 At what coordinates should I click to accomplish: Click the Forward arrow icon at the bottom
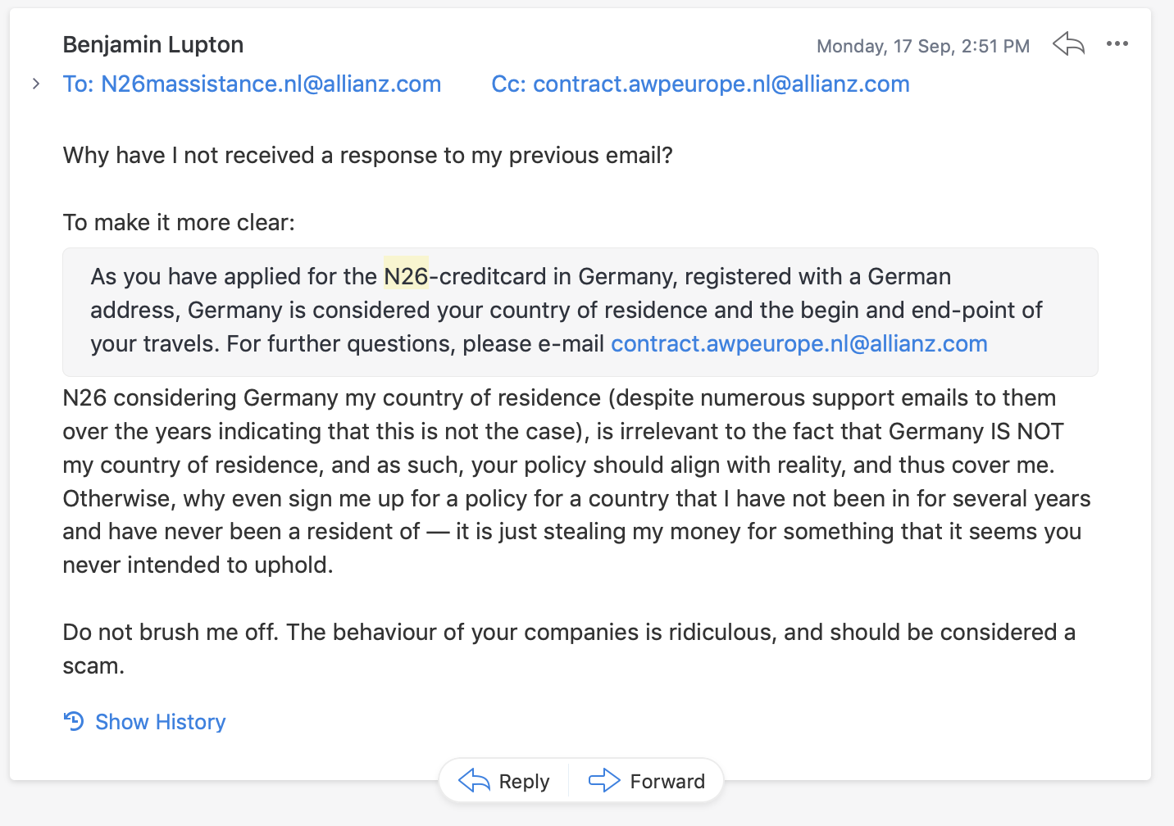click(604, 781)
